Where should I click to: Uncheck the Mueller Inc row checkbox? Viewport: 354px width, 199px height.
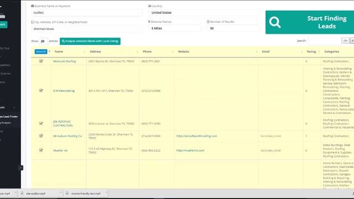pos(41,150)
